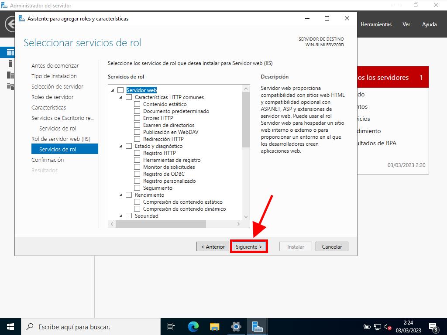447x335 pixels.
Task: Collapse the Rendimiento tree node
Action: pyautogui.click(x=121, y=195)
